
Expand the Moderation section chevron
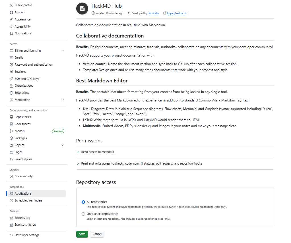pyautogui.click(x=63, y=100)
